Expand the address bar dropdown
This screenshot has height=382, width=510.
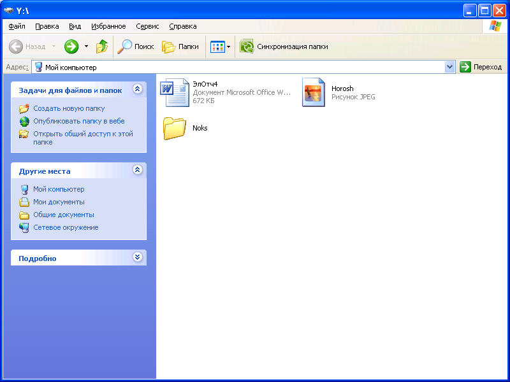[x=450, y=67]
